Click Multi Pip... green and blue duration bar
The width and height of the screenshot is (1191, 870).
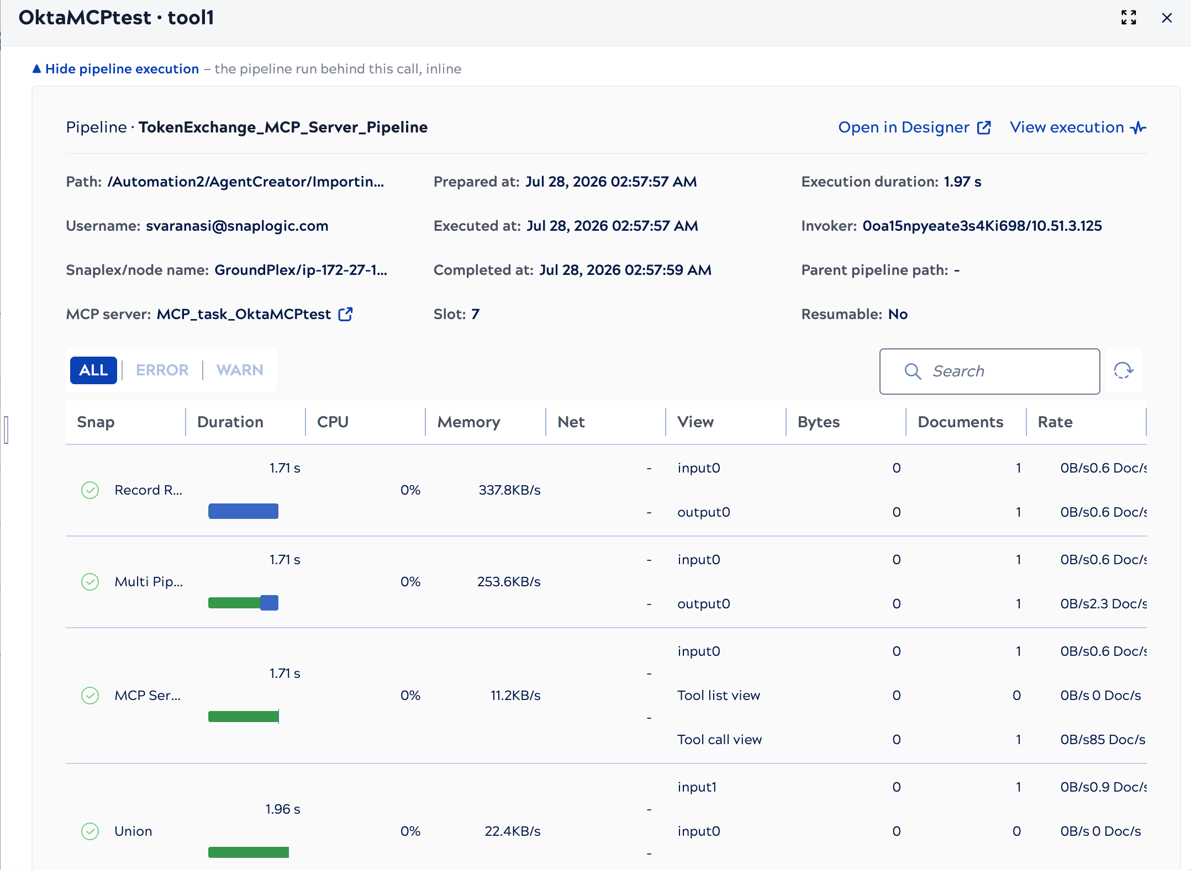pos(243,603)
